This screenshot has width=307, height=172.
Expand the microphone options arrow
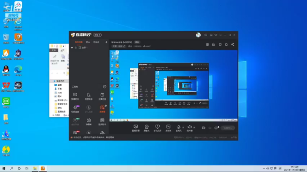[183, 127]
